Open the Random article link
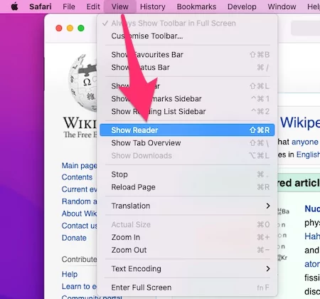The height and width of the screenshot is (299, 320). click(x=79, y=201)
